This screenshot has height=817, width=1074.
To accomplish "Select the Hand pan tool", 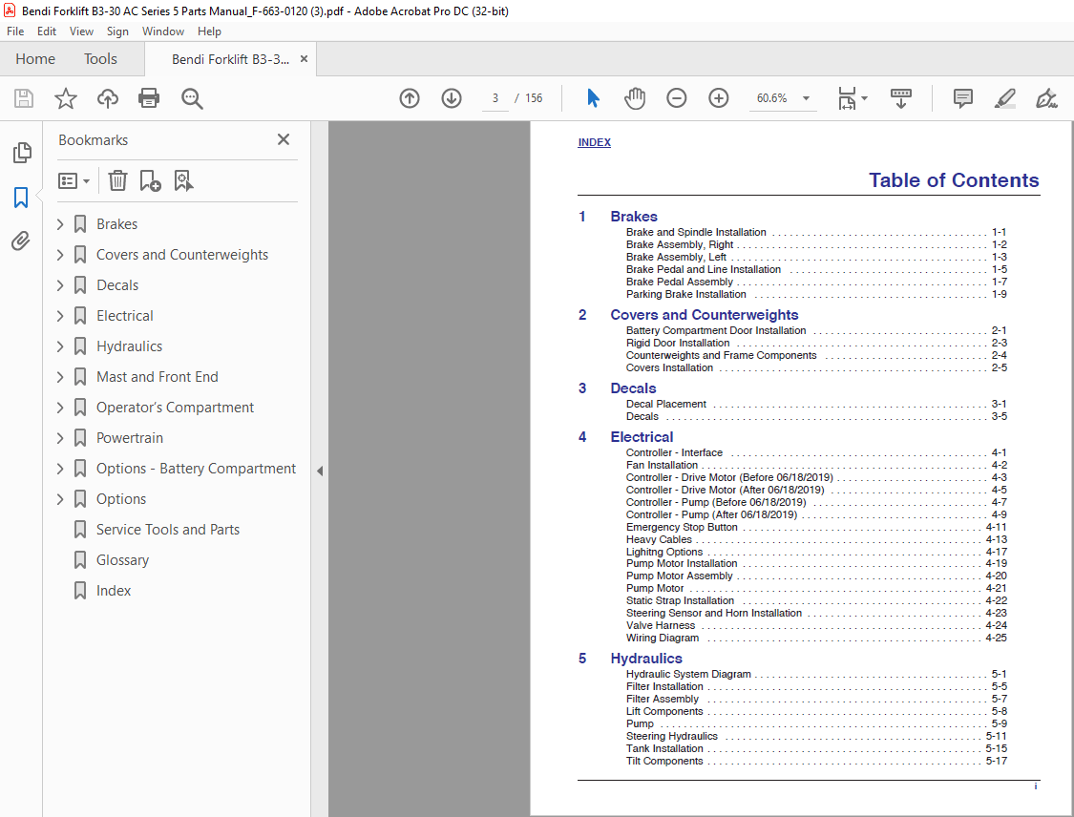I will 635,98.
